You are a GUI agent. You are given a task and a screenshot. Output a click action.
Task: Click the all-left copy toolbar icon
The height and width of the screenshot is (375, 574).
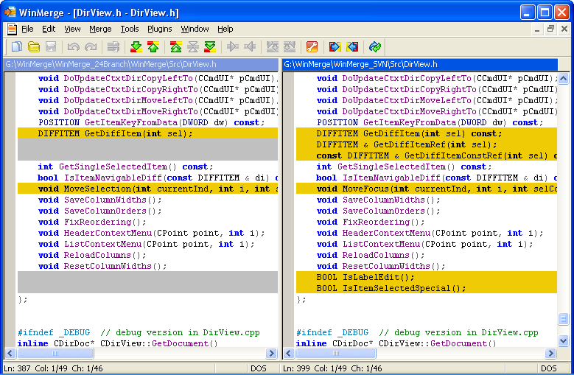click(352, 47)
